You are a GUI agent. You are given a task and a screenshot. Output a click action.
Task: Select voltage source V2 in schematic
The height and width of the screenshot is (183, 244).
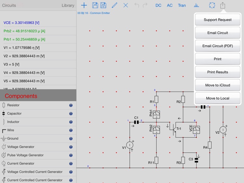click(x=223, y=130)
